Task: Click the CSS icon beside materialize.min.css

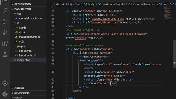Action: (x=16, y=18)
